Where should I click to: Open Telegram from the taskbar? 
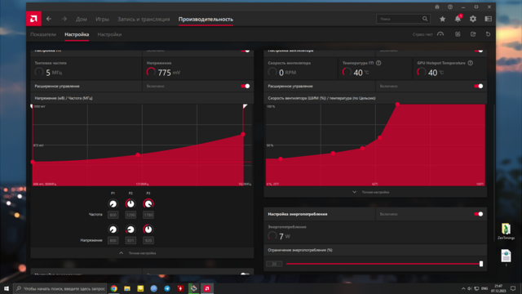coord(167,288)
